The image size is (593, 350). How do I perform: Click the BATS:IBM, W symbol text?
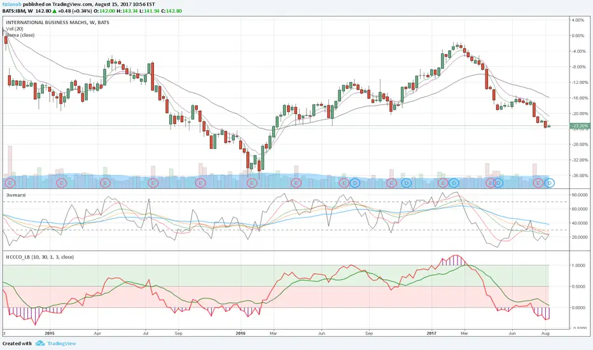17,11
